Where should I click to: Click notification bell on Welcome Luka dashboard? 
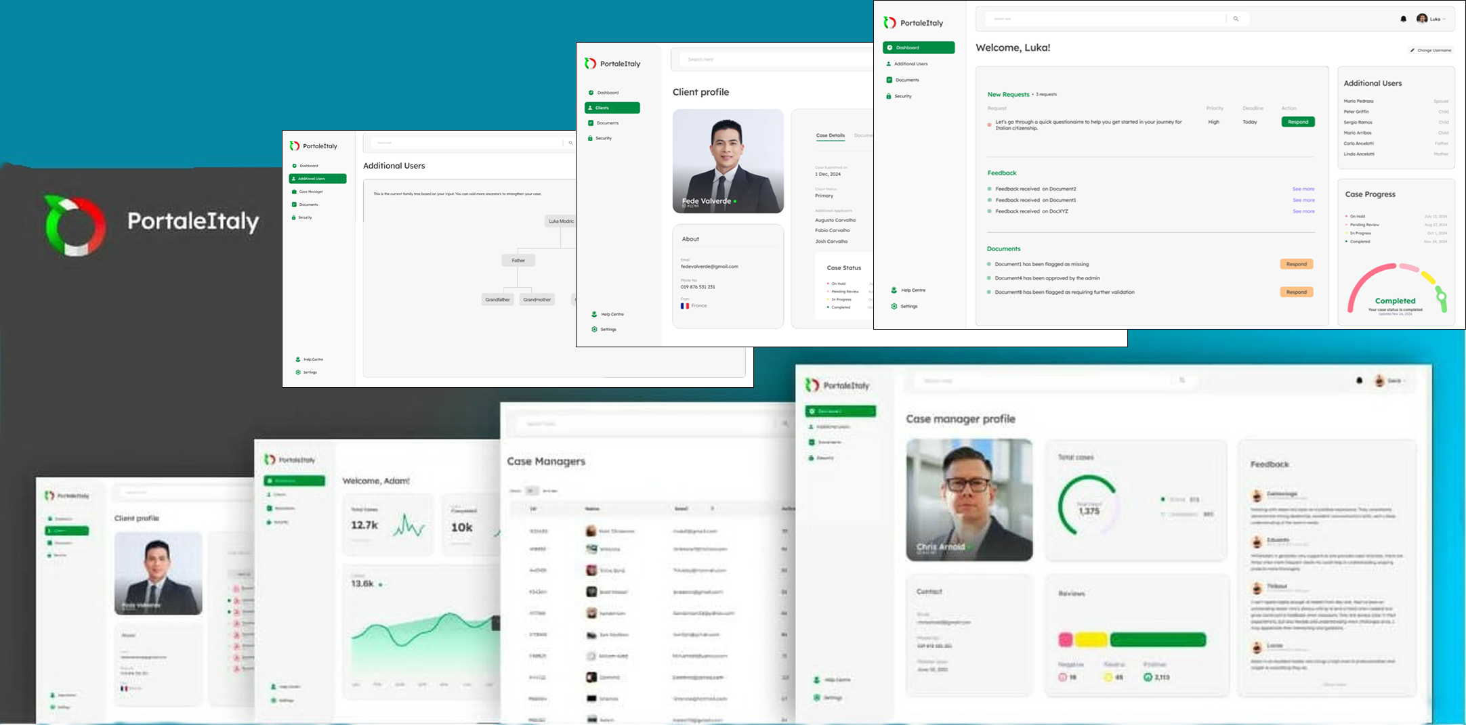point(1403,19)
